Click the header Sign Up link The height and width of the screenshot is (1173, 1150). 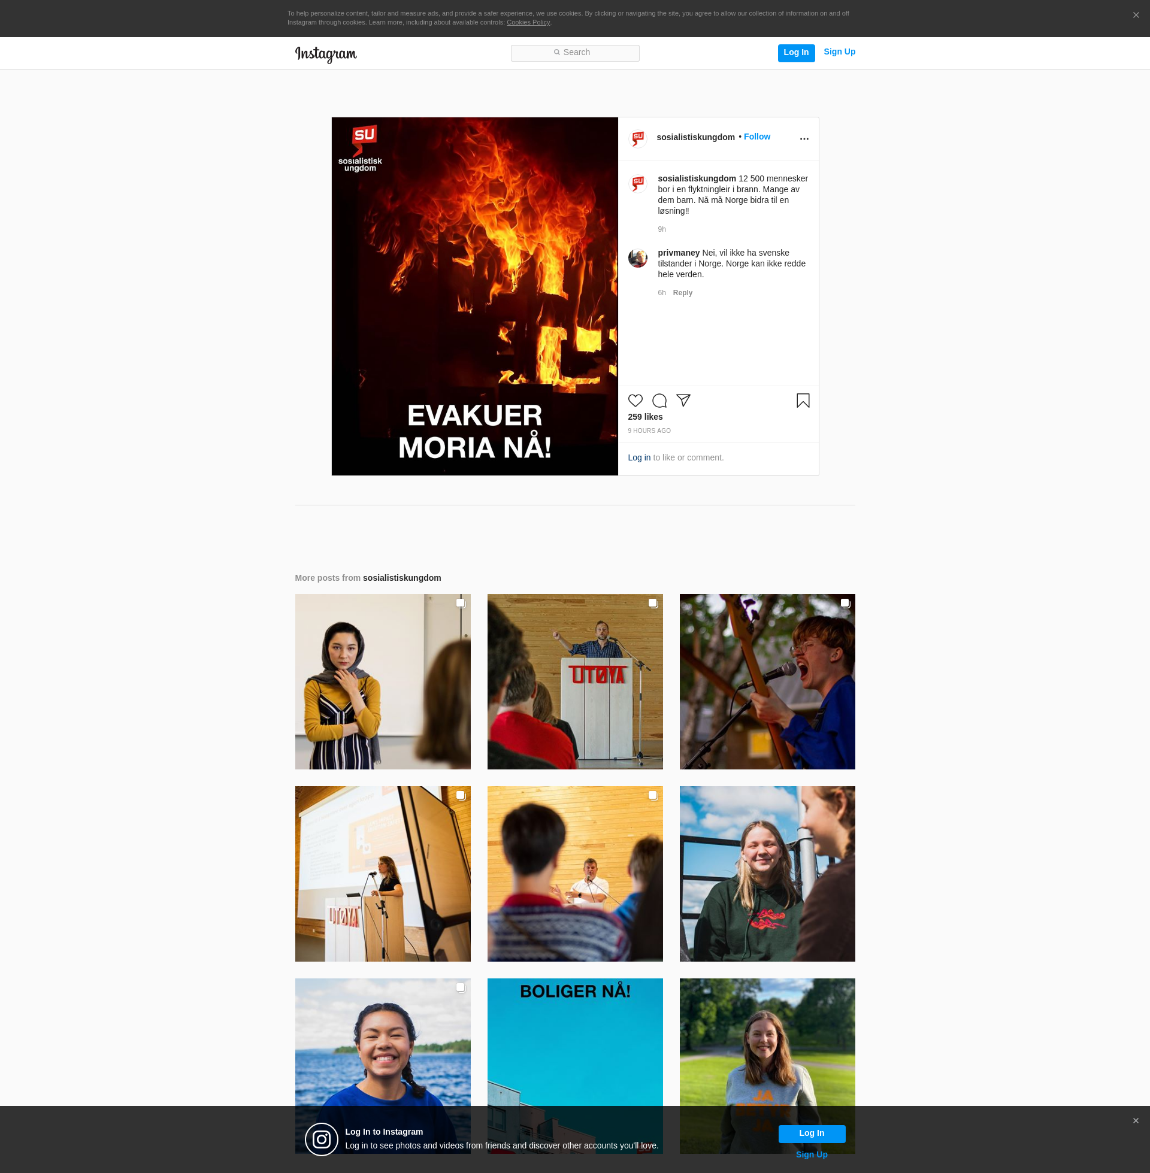(839, 52)
